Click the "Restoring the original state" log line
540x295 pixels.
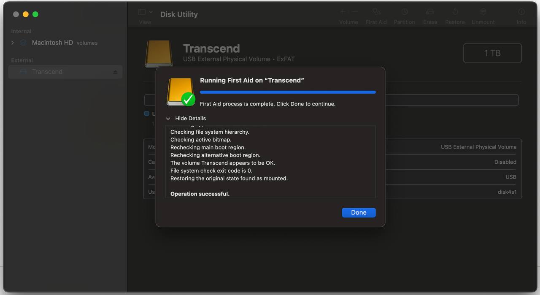(x=229, y=179)
